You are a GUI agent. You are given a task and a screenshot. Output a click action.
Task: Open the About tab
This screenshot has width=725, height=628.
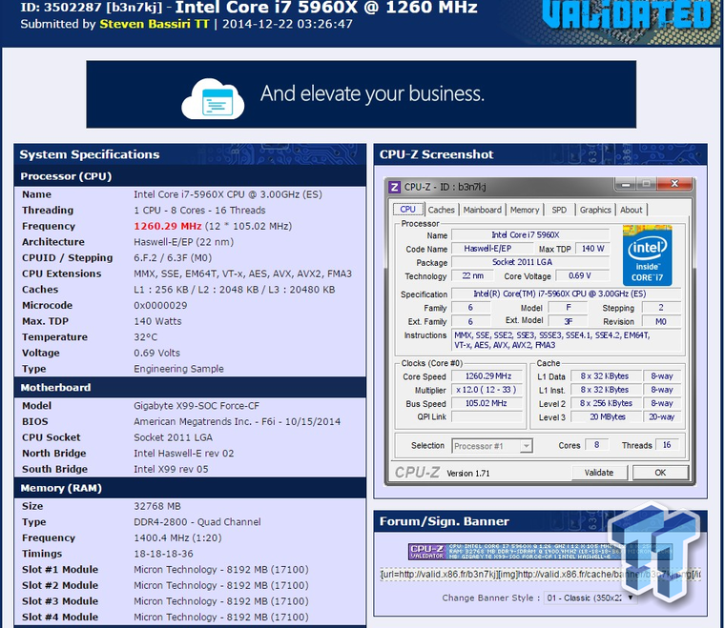(632, 210)
